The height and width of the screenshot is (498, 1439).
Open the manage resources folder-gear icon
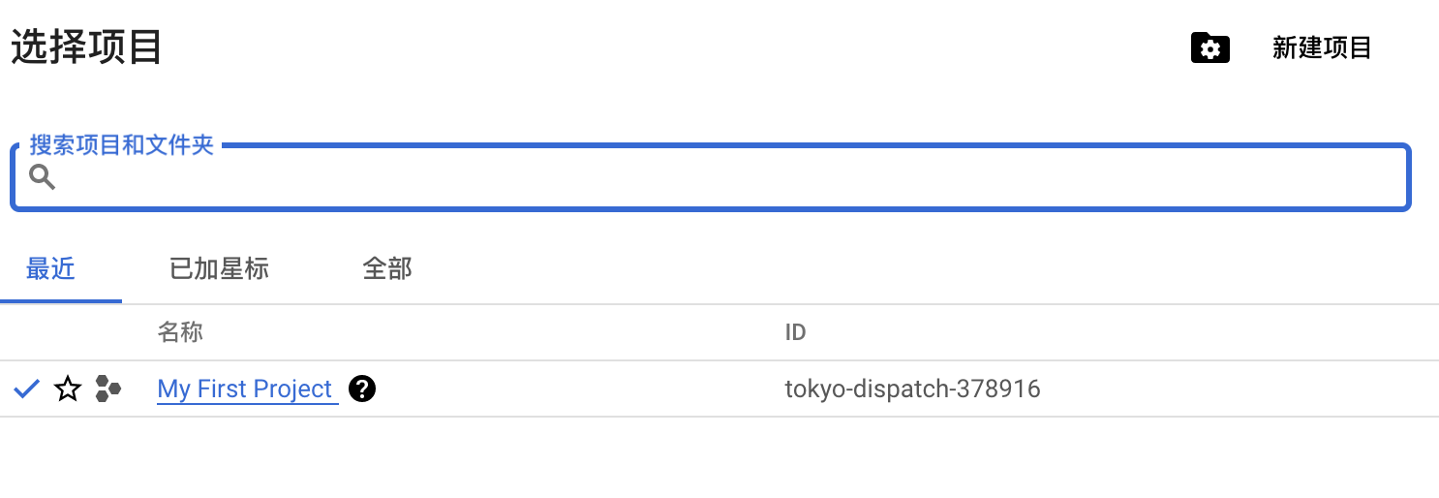coord(1209,48)
